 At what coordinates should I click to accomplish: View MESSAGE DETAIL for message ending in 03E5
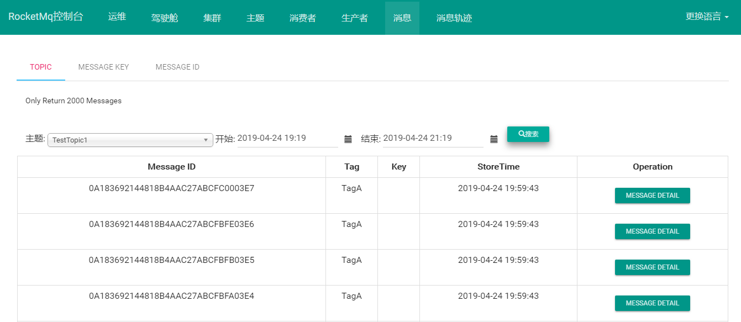pyautogui.click(x=652, y=267)
